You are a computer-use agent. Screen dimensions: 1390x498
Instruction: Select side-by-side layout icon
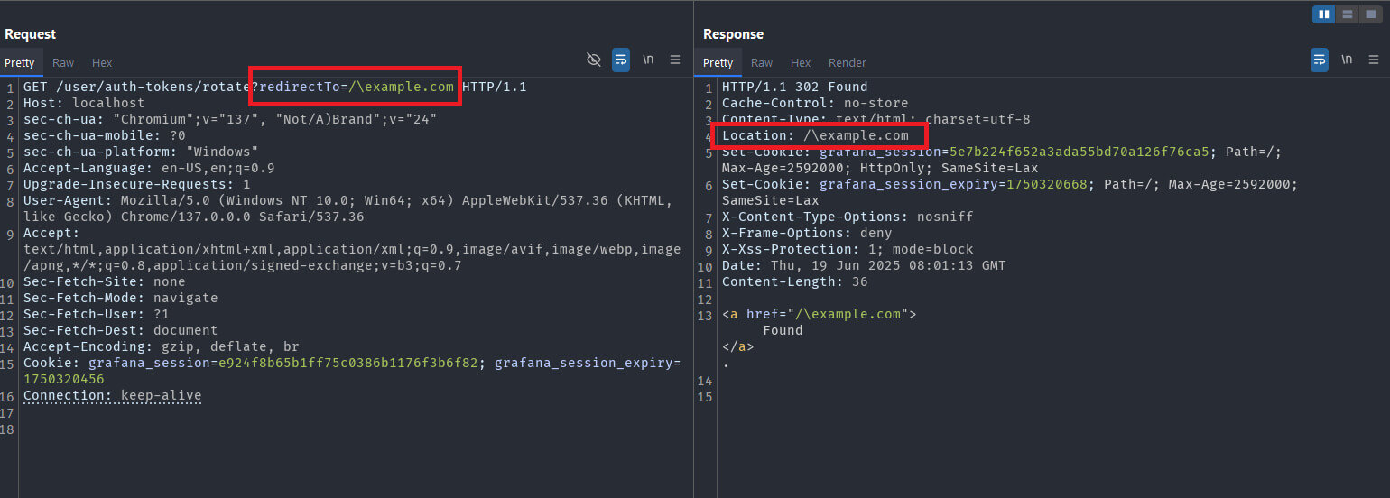(1324, 14)
